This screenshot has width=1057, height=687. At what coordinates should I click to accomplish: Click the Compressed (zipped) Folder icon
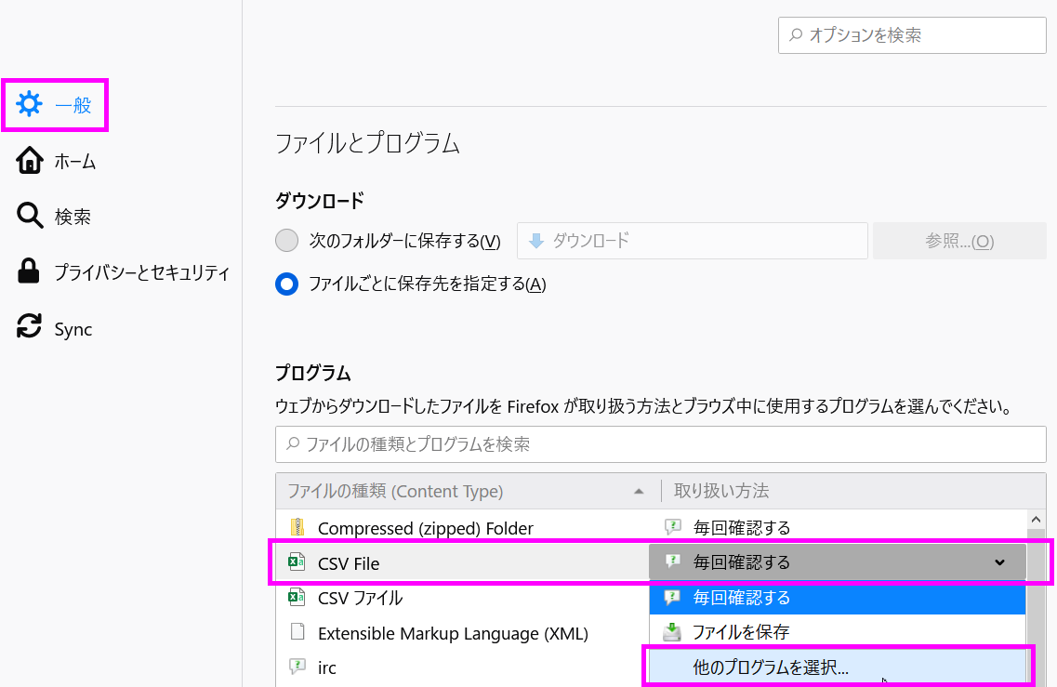297,528
